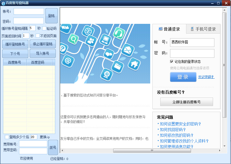
Task: Click the horizontal scrollbar right arrow
Action: pos(220,150)
